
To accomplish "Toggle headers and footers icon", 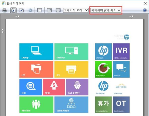I will (x=40, y=10).
